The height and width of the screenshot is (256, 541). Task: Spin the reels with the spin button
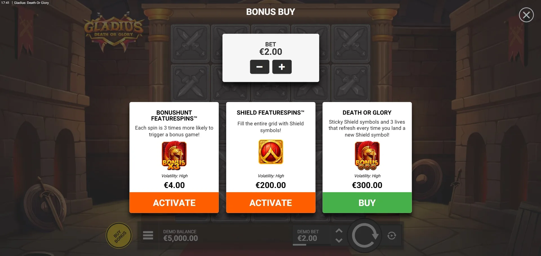point(364,235)
